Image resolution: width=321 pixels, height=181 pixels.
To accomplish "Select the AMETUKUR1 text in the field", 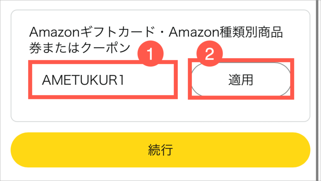I will [83, 80].
